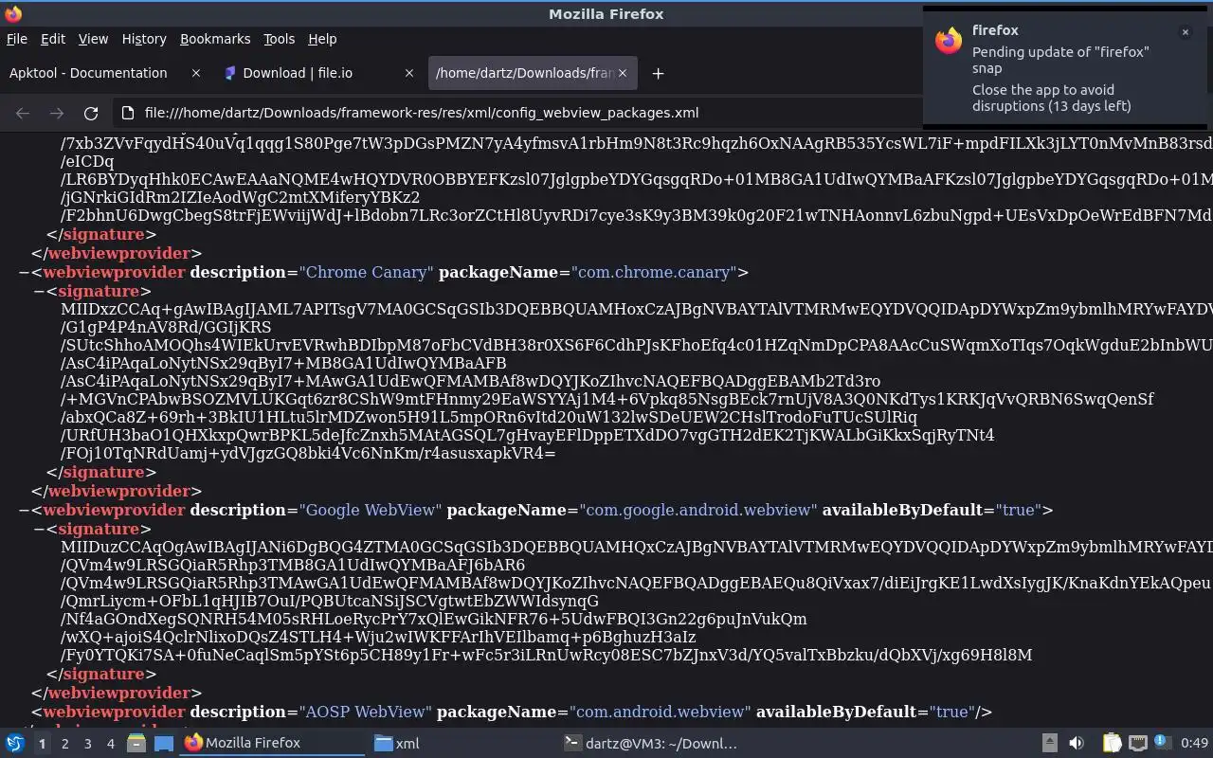The image size is (1213, 758).
Task: Close the Download | file.io tab
Action: [409, 73]
